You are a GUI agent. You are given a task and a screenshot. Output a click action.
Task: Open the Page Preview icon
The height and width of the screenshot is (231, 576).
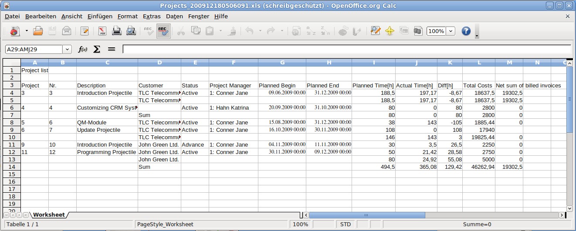tap(131, 31)
